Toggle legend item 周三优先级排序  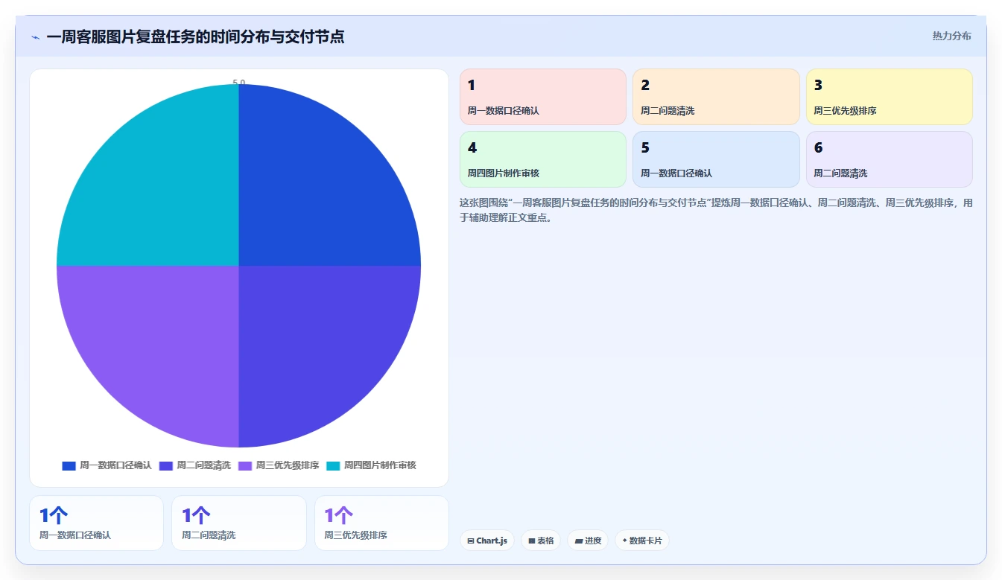click(279, 465)
